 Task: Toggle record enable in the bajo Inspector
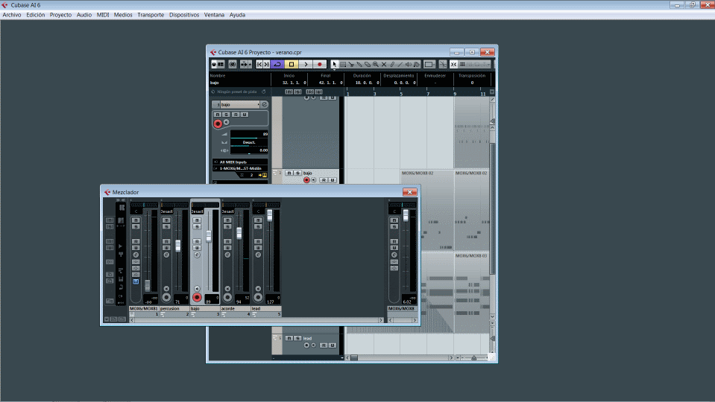point(218,124)
